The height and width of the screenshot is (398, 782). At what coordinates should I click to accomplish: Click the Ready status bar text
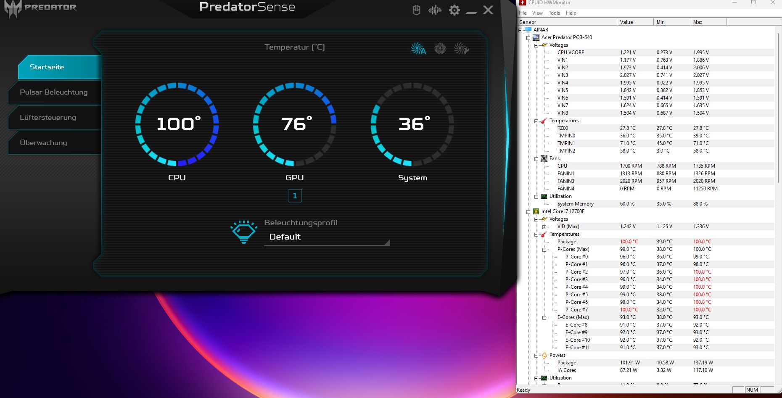point(523,390)
